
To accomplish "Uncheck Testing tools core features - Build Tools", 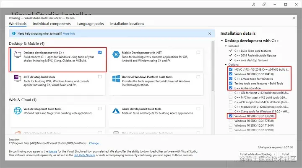I will (x=231, y=83).
